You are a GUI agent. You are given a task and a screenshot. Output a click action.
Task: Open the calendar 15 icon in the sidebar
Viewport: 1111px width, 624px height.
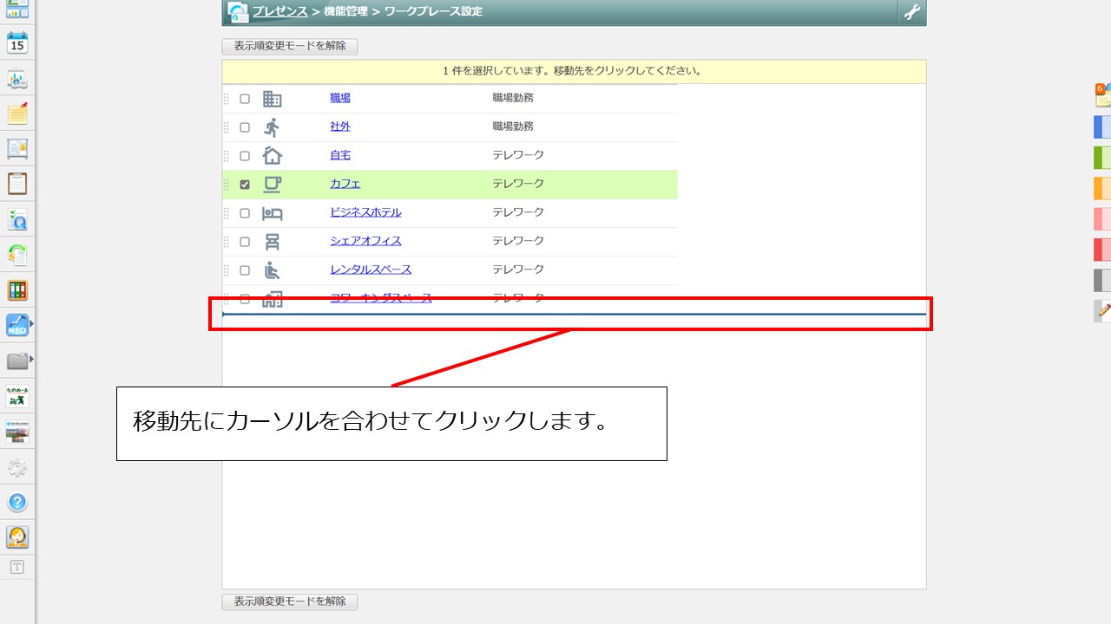pyautogui.click(x=16, y=44)
